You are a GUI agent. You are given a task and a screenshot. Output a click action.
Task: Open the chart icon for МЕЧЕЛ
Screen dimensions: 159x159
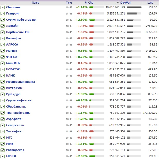(3, 156)
